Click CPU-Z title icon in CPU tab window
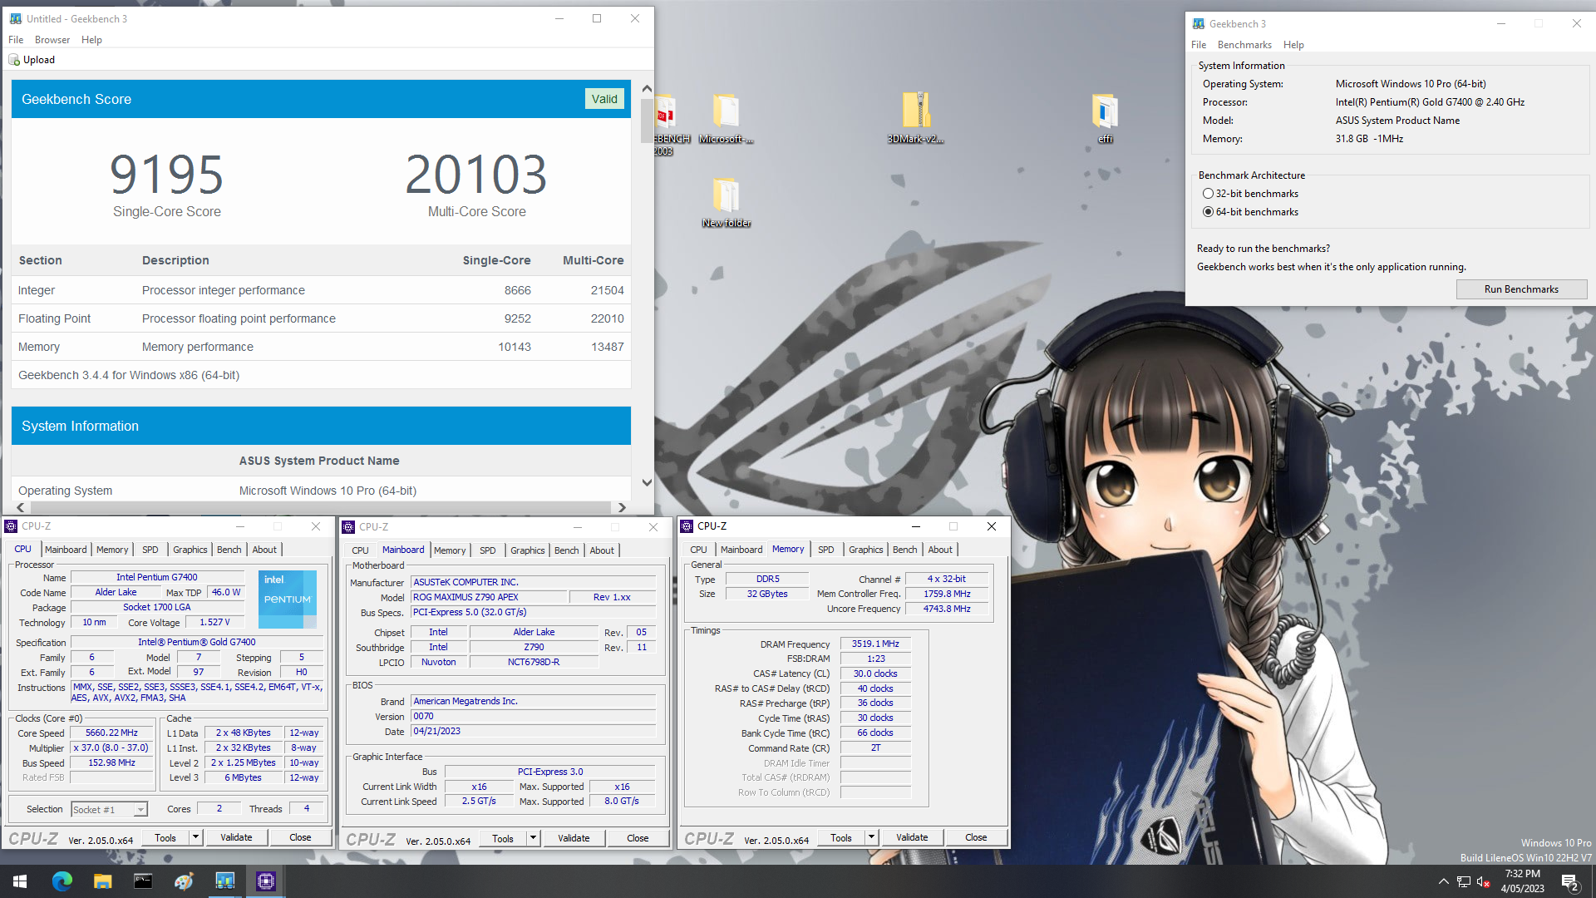This screenshot has height=898, width=1596. pos(11,526)
